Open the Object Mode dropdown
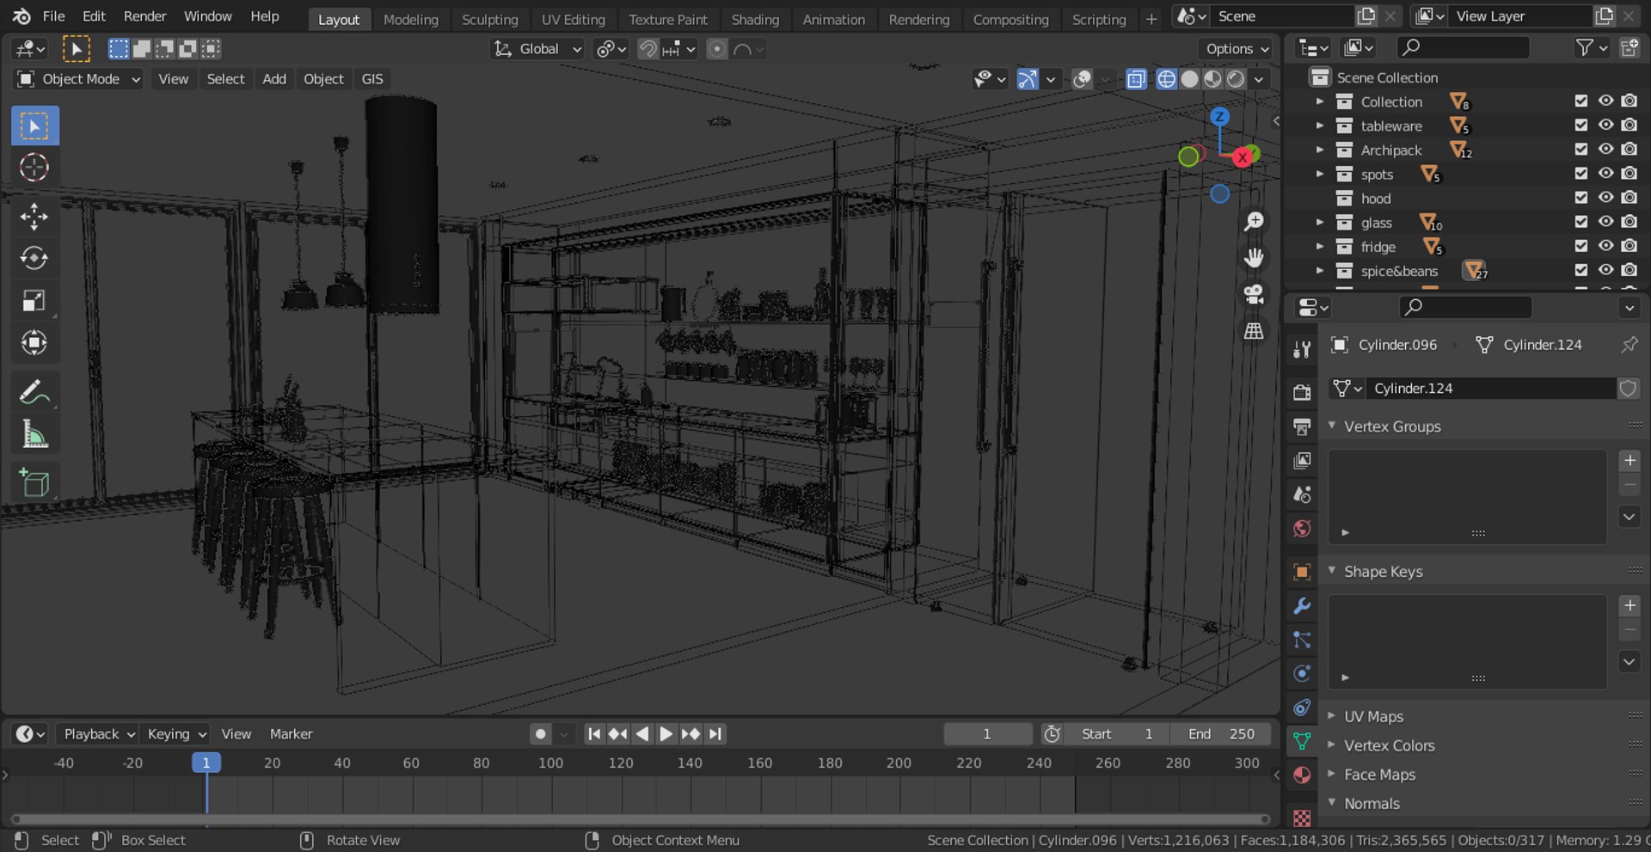 [78, 79]
